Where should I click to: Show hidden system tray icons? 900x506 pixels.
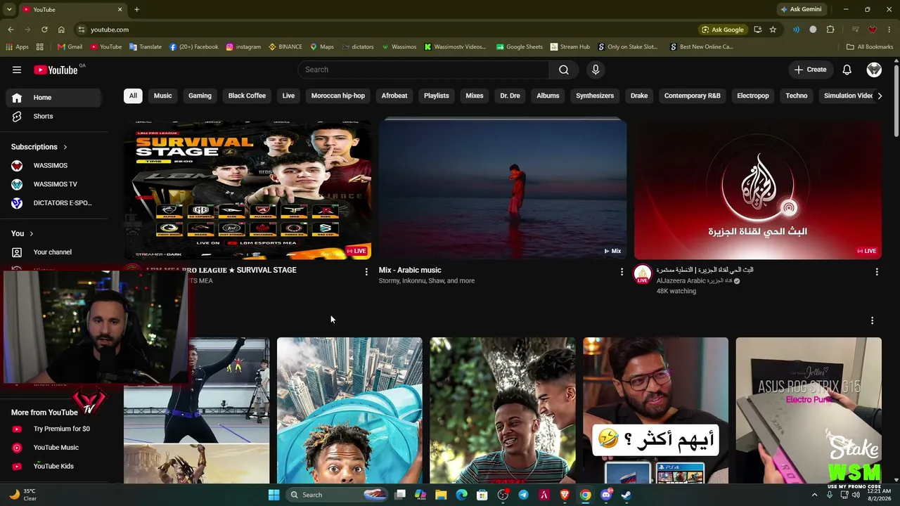click(815, 495)
